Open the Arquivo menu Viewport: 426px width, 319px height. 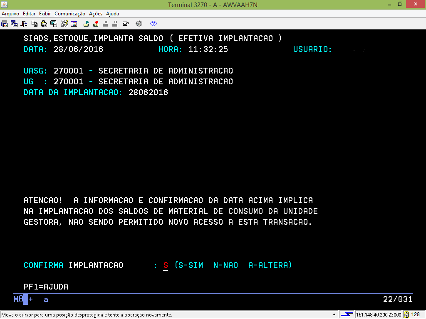click(x=10, y=14)
